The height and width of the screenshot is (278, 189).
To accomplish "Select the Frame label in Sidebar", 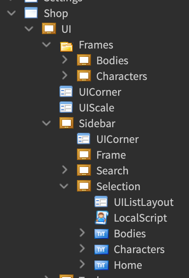I will pos(111,155).
